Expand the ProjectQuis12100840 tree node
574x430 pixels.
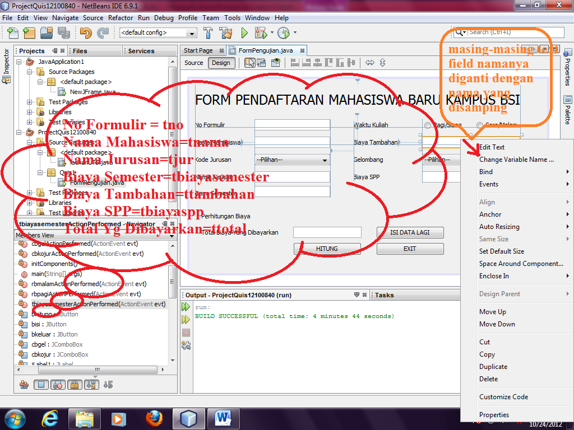(19, 134)
